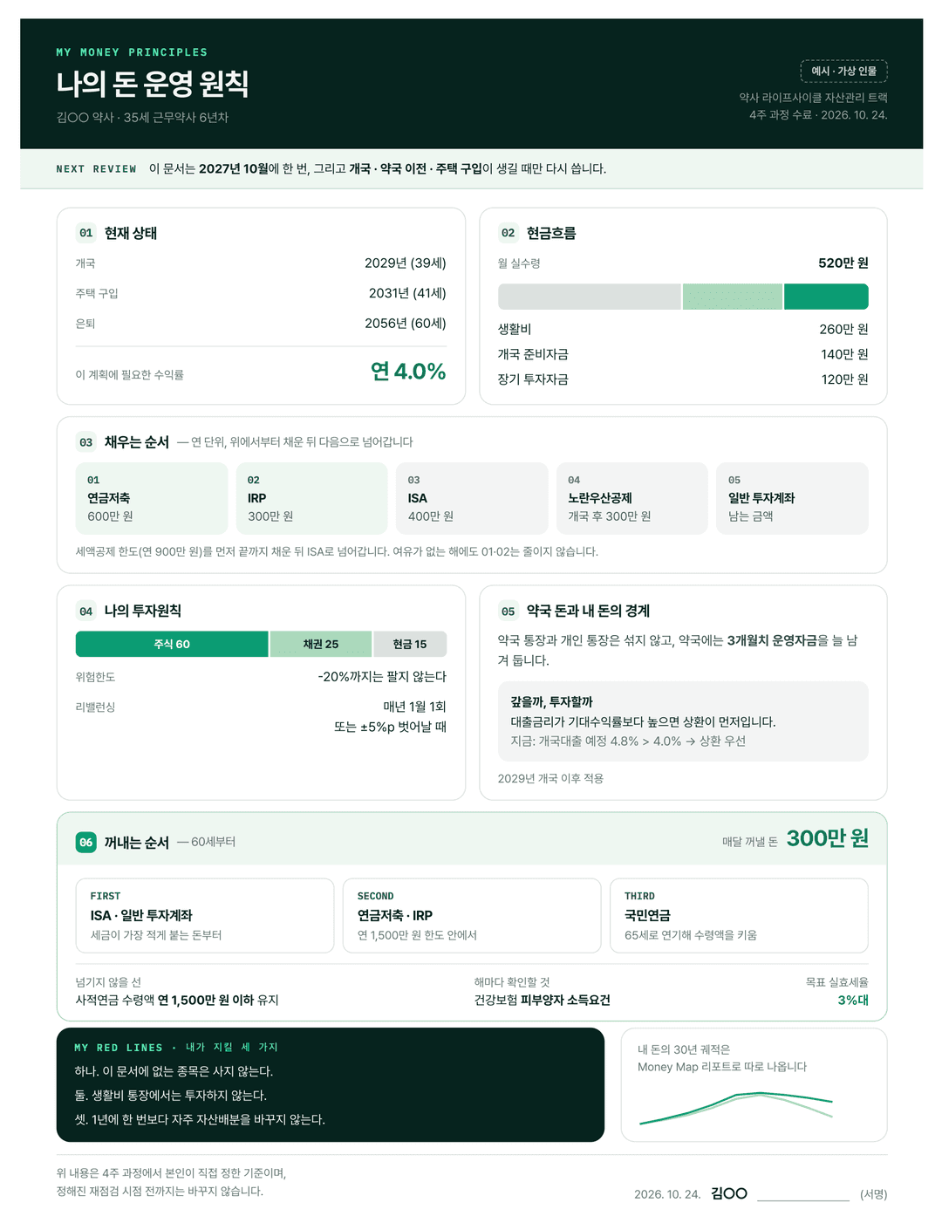
Task: Open the 'IRP 300만 원' step card
Action: point(311,498)
